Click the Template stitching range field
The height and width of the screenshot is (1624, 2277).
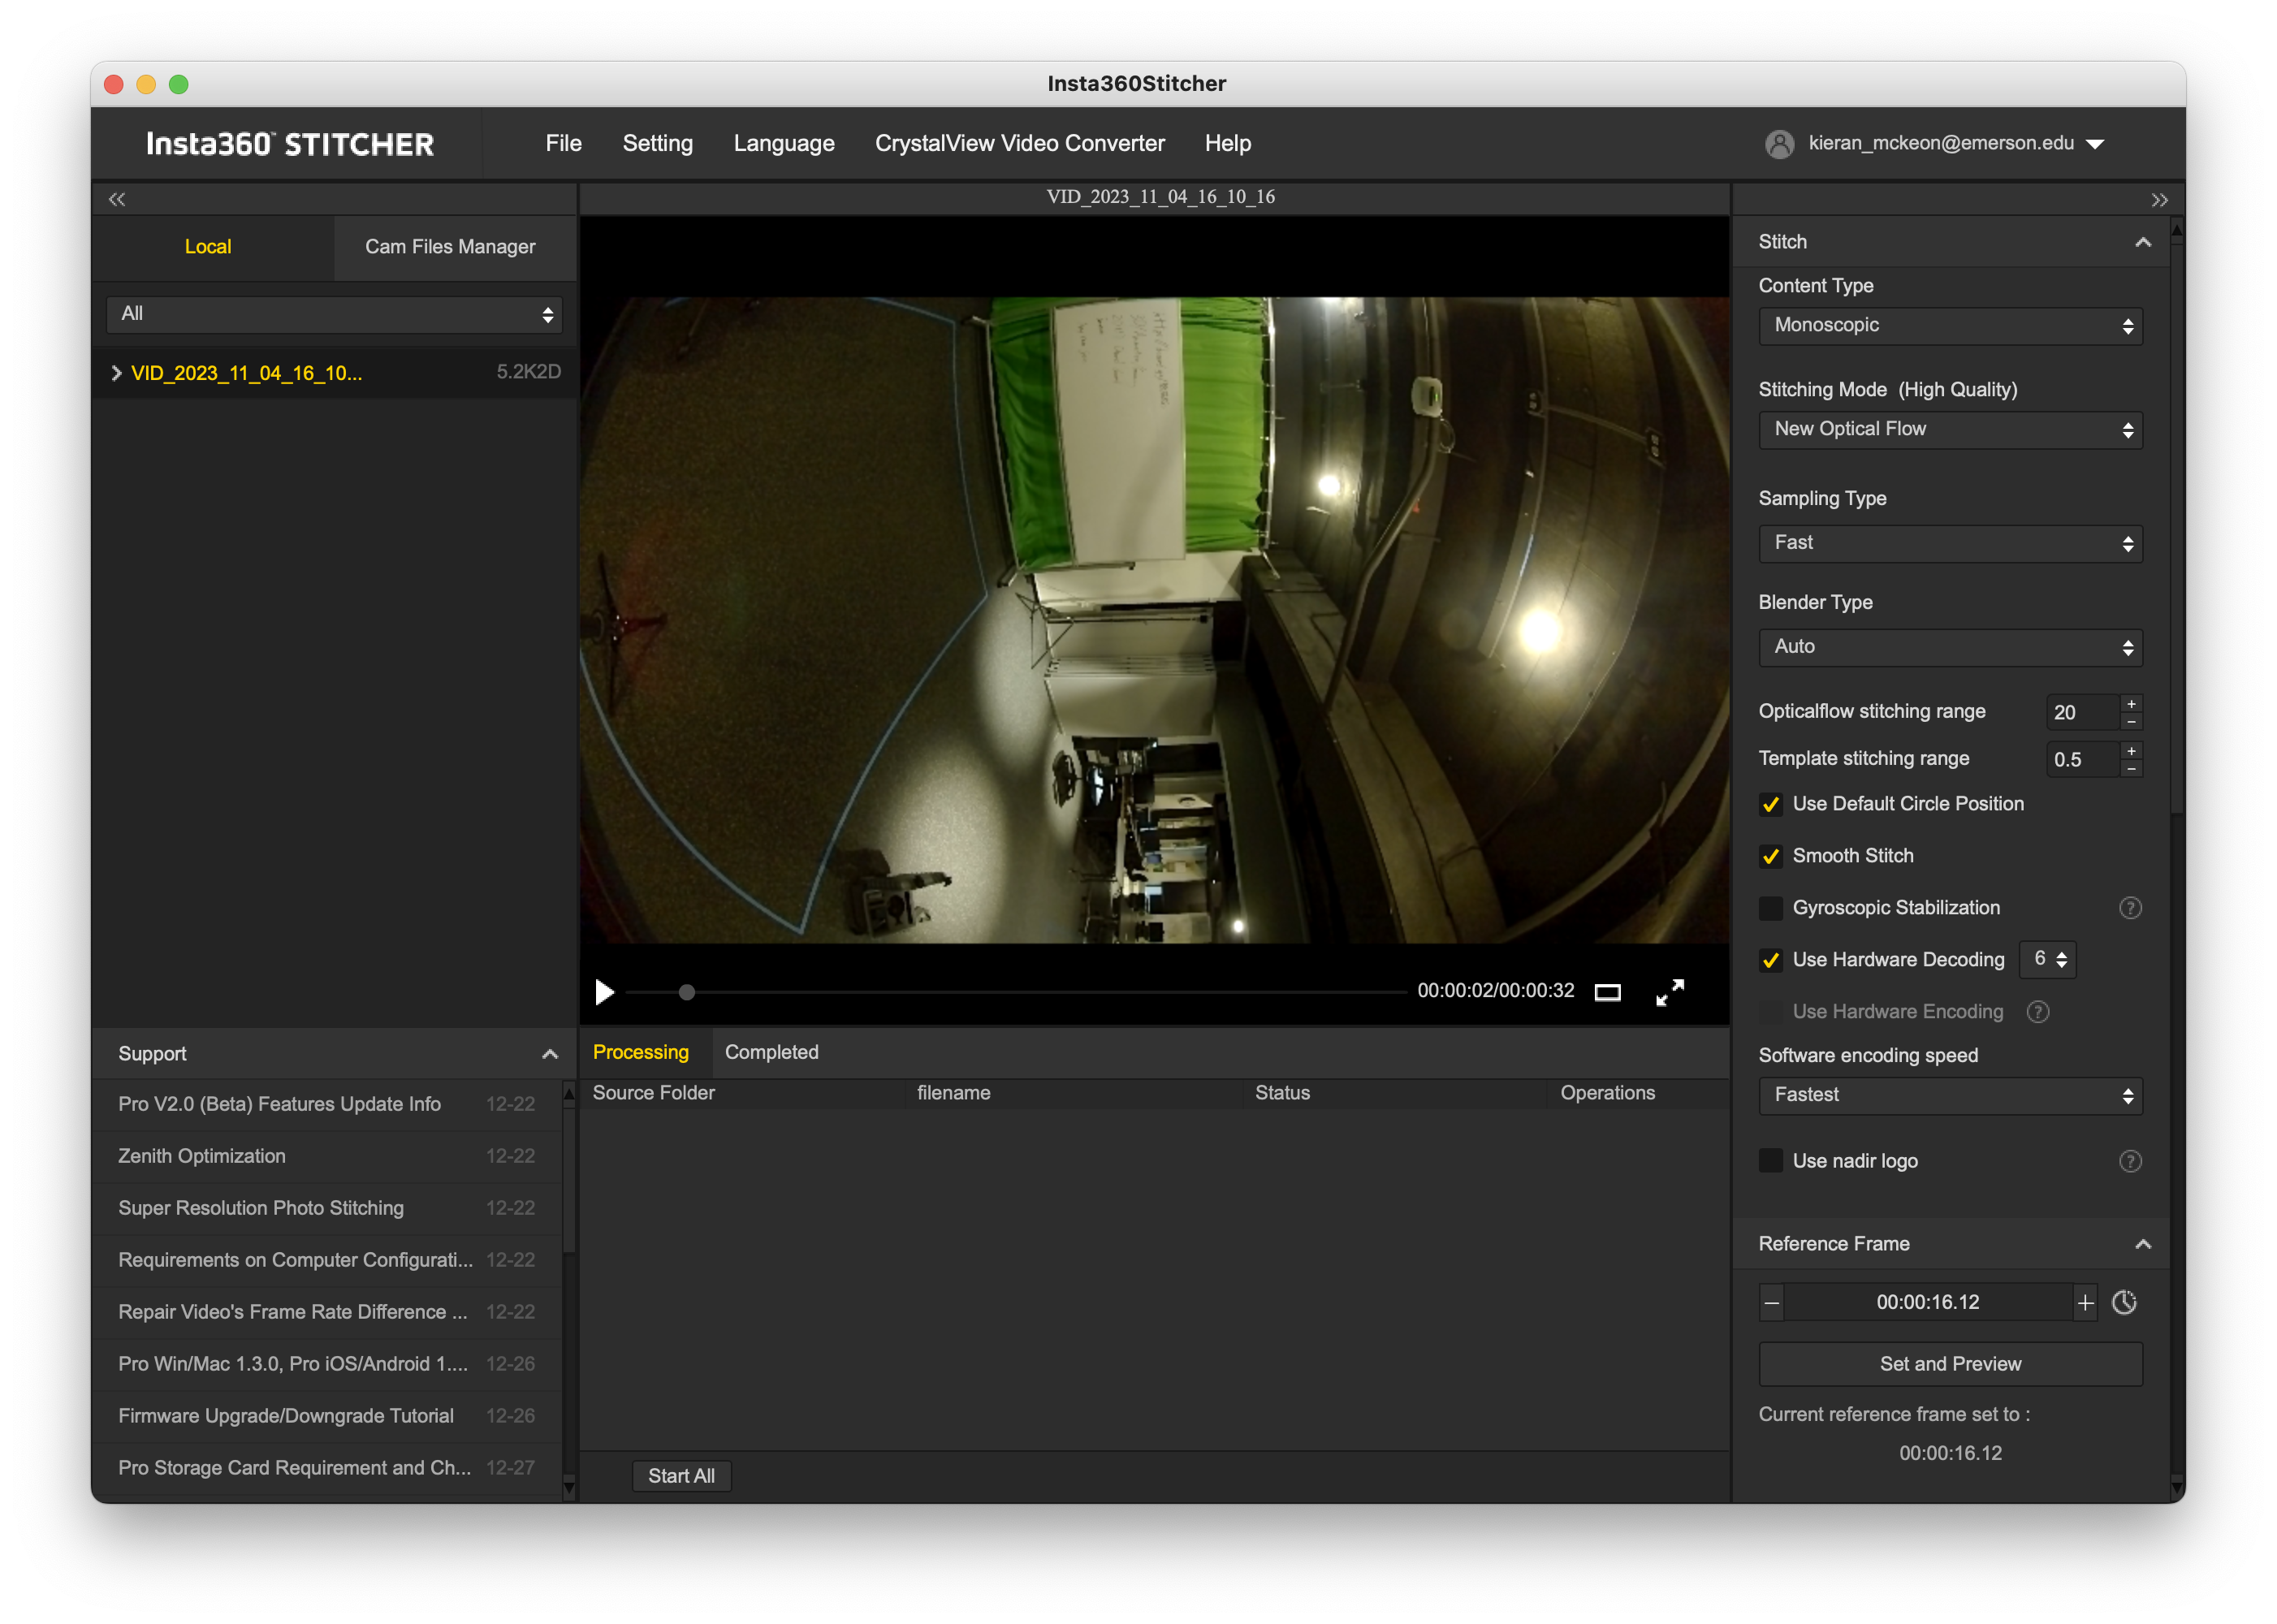[2082, 760]
